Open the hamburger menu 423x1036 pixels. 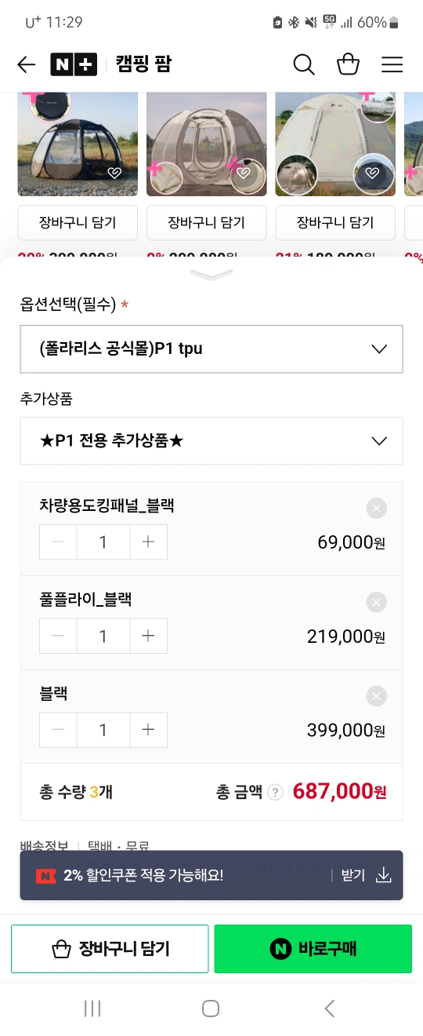tap(392, 64)
